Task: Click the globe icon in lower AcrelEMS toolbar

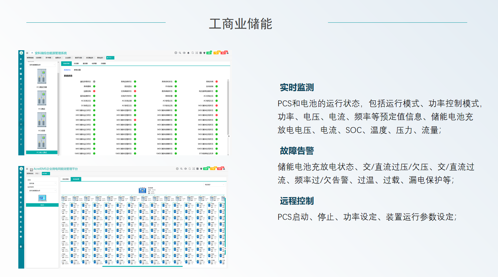Action: (x=177, y=169)
